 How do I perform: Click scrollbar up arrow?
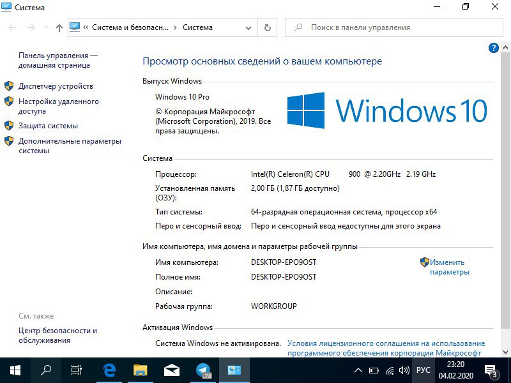(505, 47)
